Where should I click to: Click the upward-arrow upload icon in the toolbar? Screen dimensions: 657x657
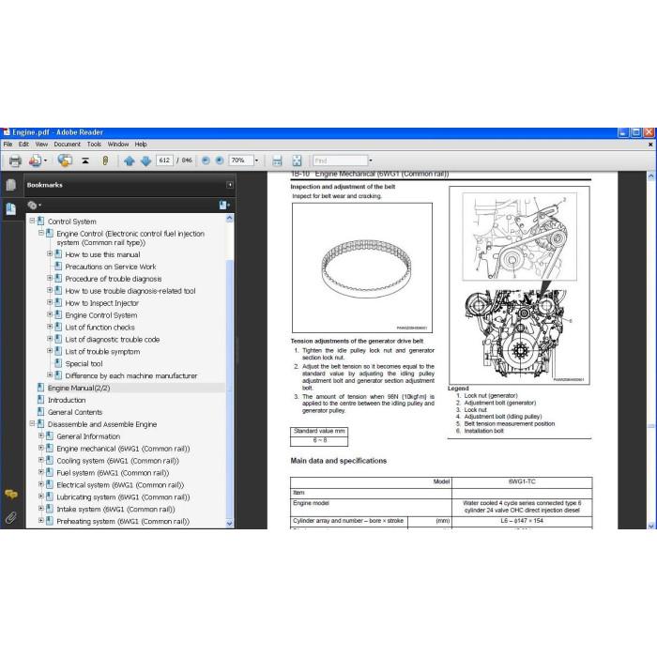(85, 160)
